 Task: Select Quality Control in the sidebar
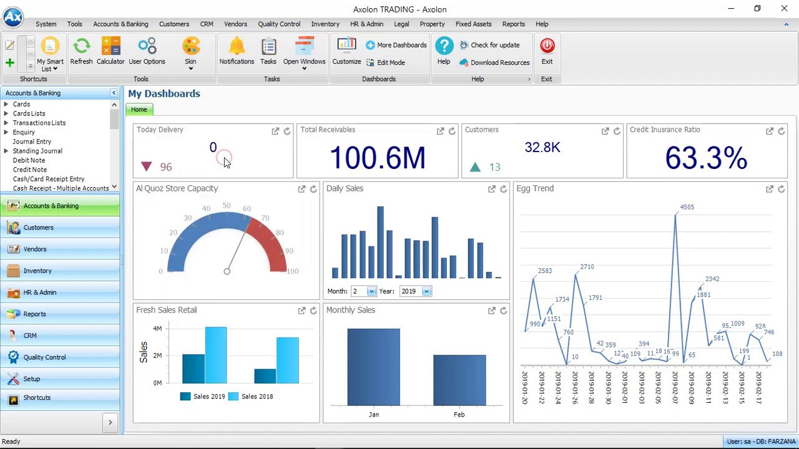(x=60, y=357)
